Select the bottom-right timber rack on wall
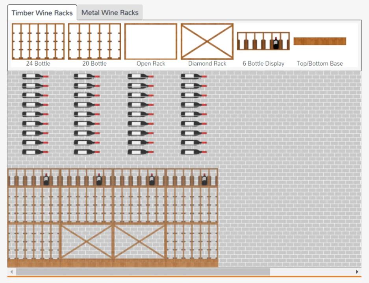This screenshot has height=283, width=369. click(192, 241)
